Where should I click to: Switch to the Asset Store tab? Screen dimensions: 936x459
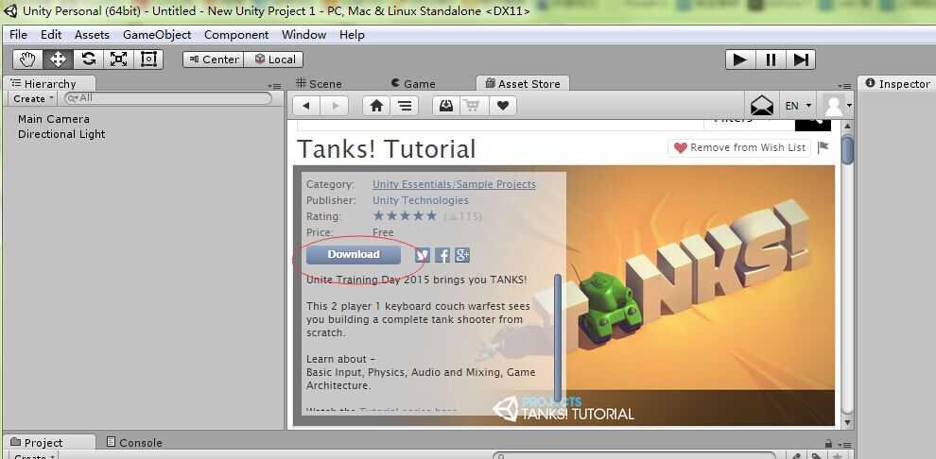tap(522, 83)
